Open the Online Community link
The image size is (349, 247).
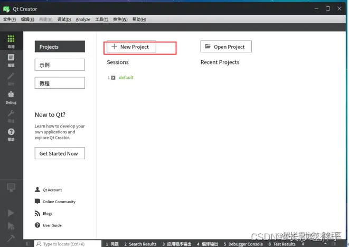point(59,202)
